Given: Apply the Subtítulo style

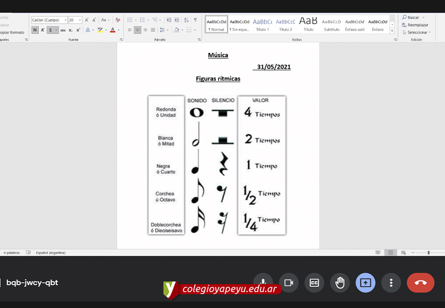Looking at the screenshot, I should (331, 24).
